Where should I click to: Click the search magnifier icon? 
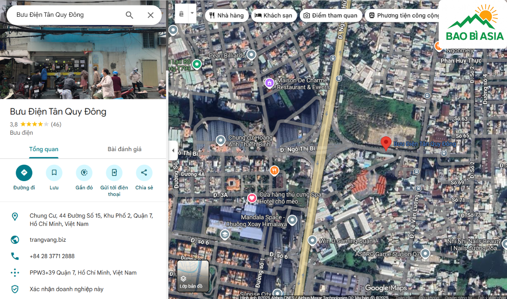pyautogui.click(x=129, y=15)
